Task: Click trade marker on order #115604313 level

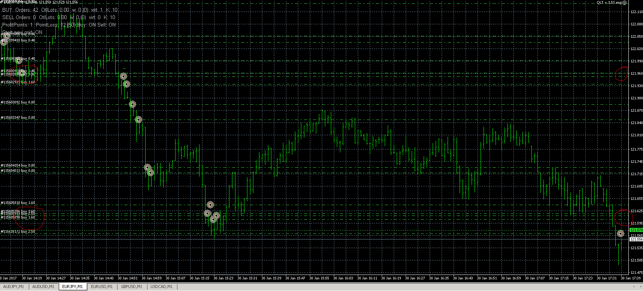Action: tap(150, 173)
